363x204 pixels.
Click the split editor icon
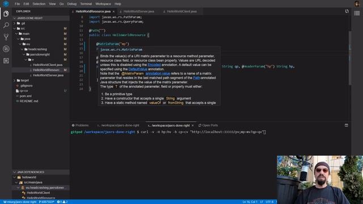pyautogui.click(x=347, y=11)
